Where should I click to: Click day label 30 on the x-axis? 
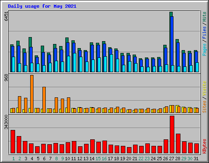tap(190, 159)
